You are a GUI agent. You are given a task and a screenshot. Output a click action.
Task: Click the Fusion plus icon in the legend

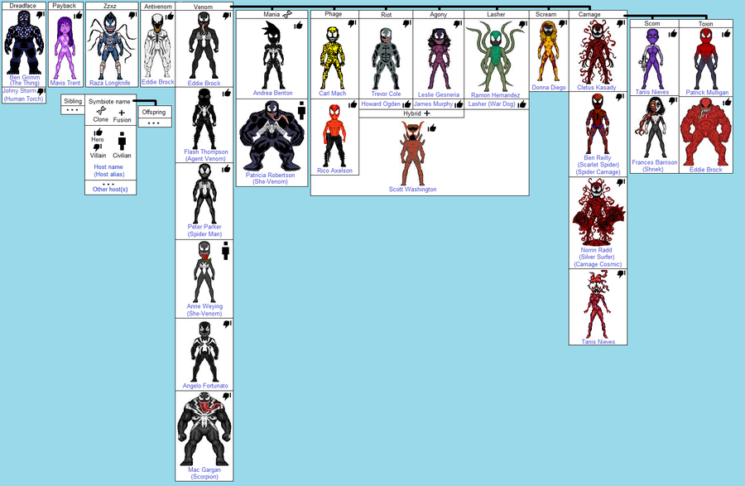(122, 113)
